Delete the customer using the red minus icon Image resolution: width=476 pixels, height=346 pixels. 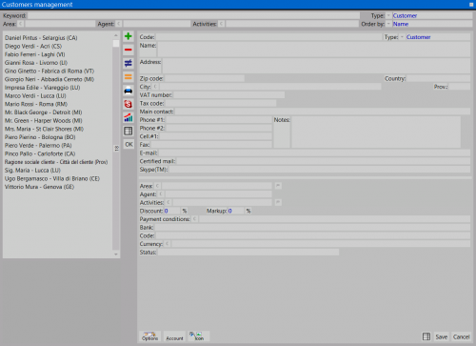129,50
